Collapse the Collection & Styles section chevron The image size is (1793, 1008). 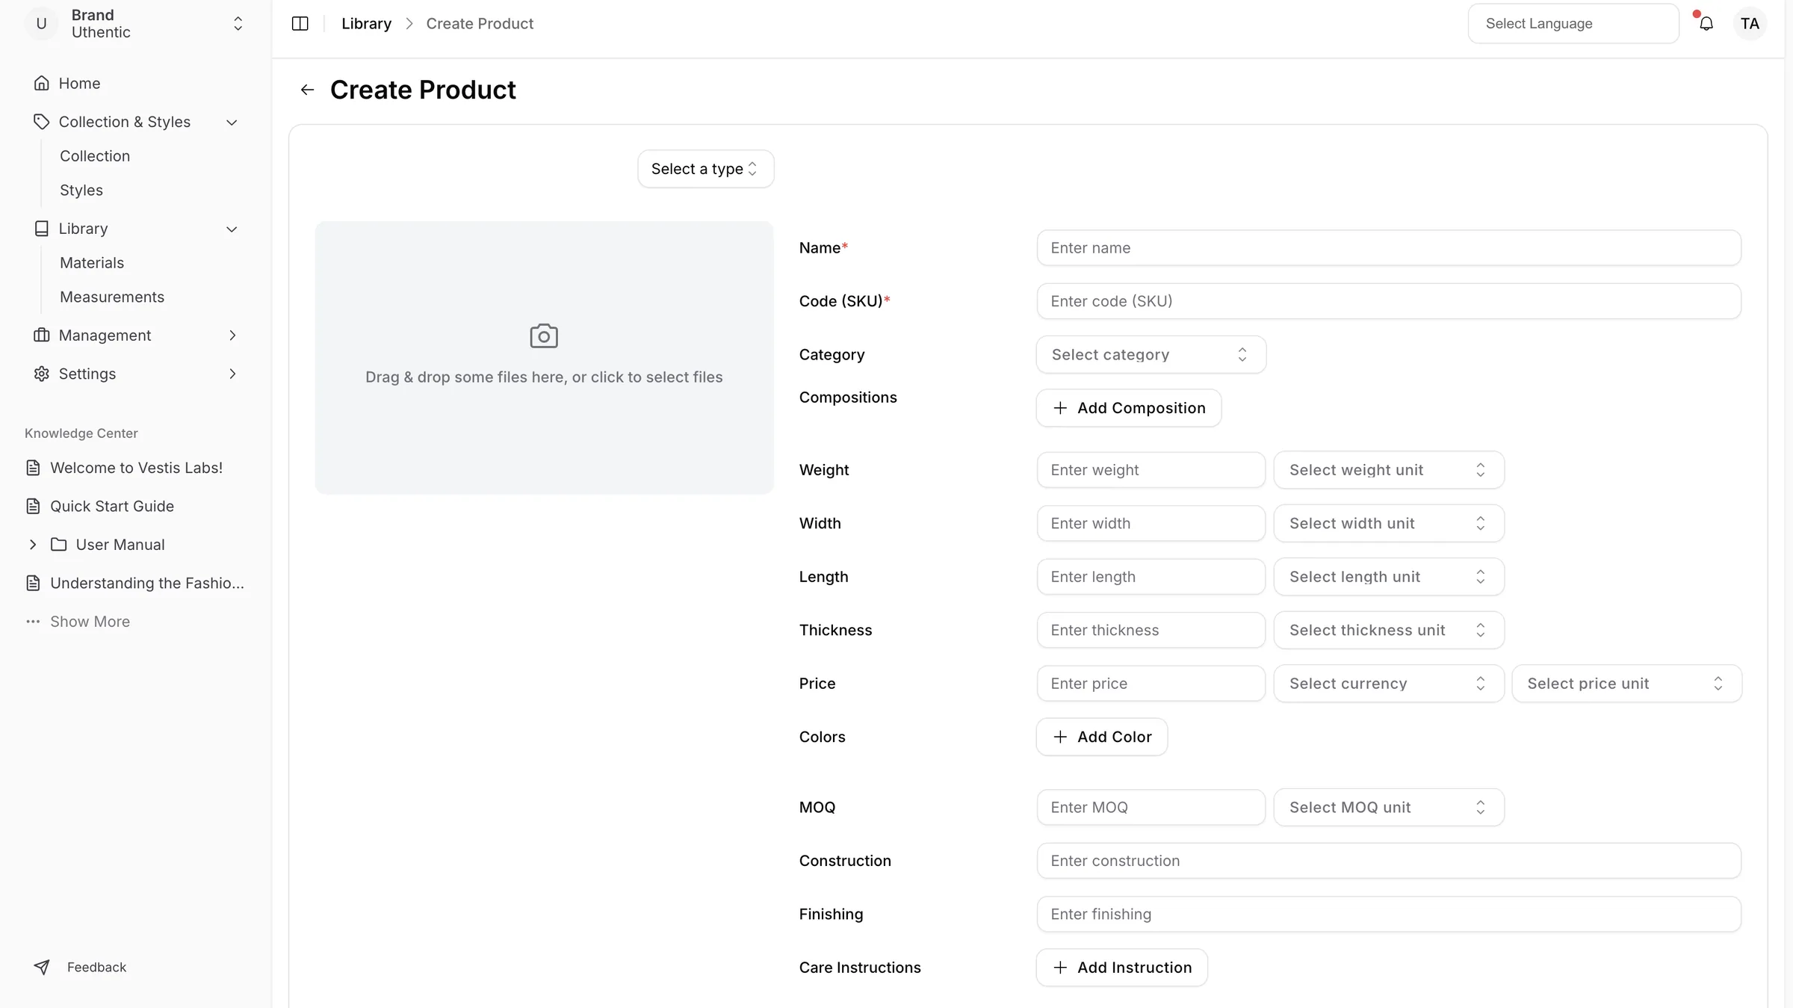[232, 123]
